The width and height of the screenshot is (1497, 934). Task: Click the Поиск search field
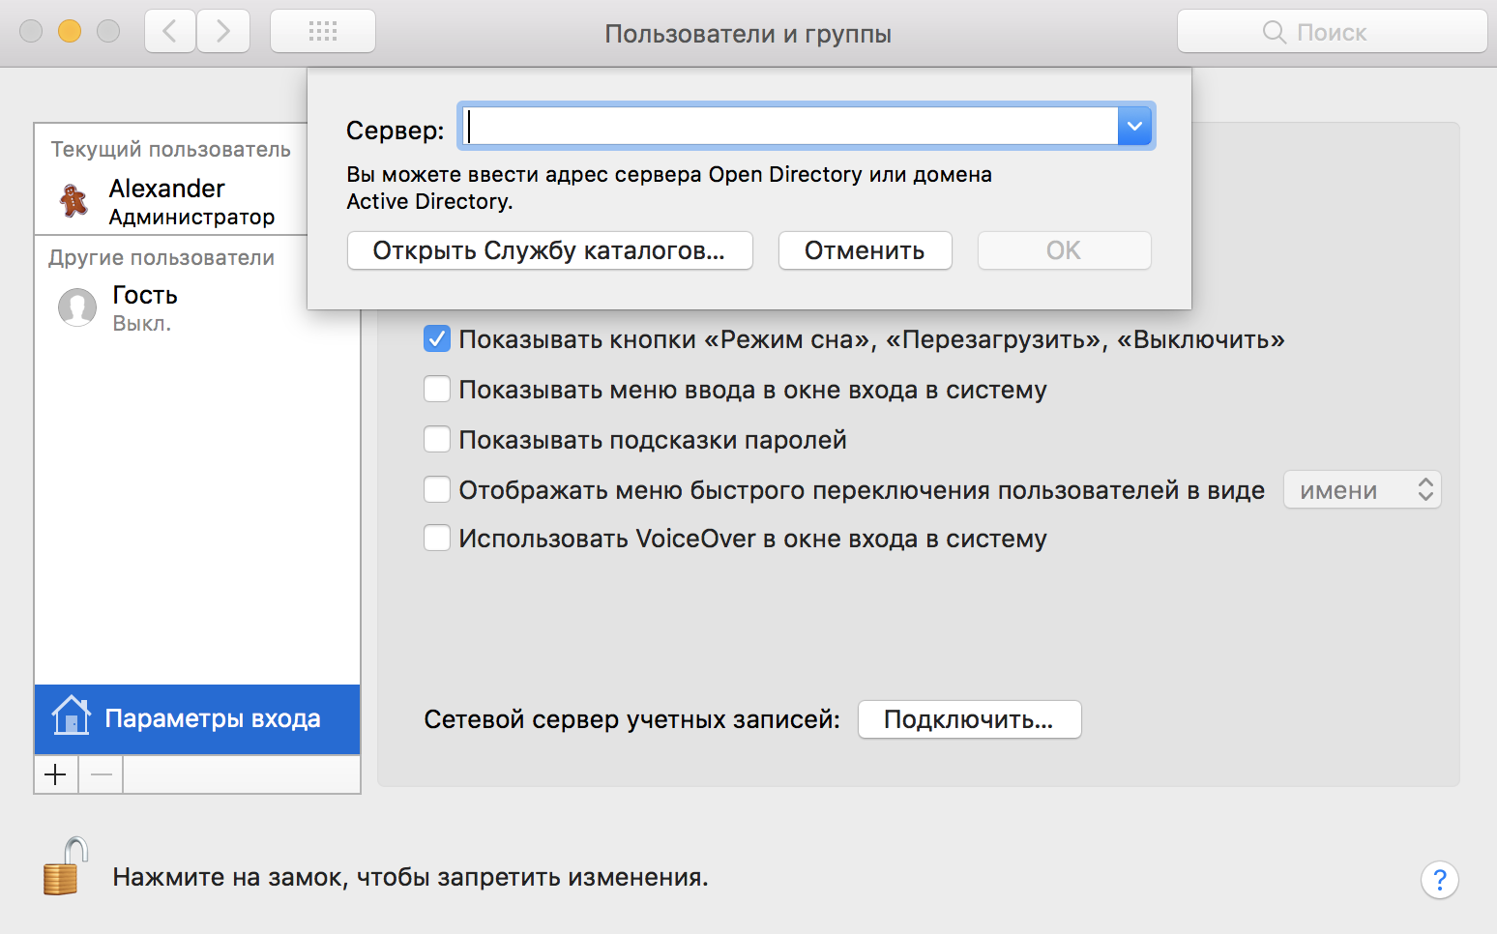point(1332,32)
